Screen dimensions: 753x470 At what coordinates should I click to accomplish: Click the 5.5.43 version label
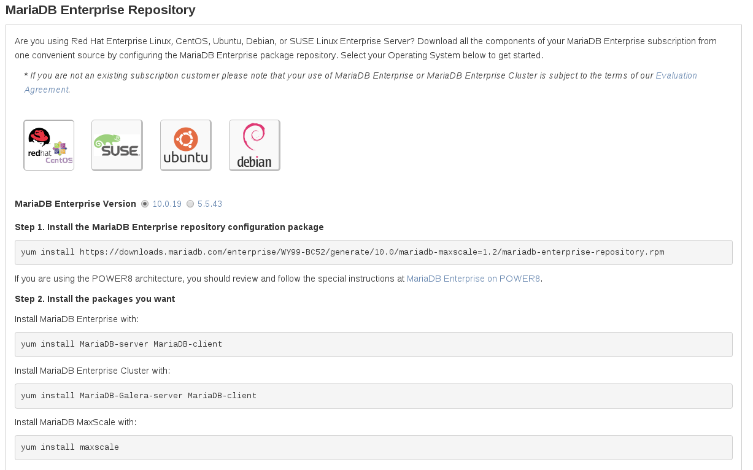210,204
